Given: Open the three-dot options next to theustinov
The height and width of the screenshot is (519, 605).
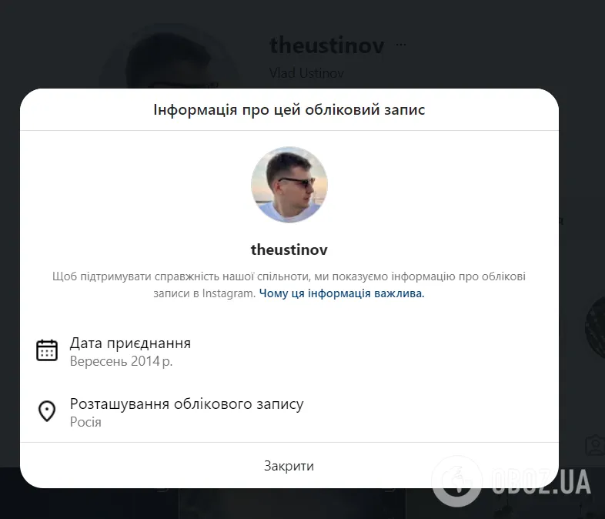Looking at the screenshot, I should tap(400, 45).
